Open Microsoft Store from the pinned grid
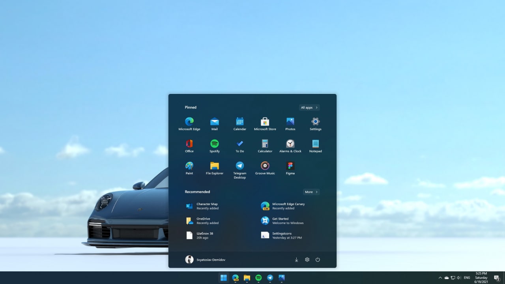This screenshot has width=505, height=284. pos(265,124)
